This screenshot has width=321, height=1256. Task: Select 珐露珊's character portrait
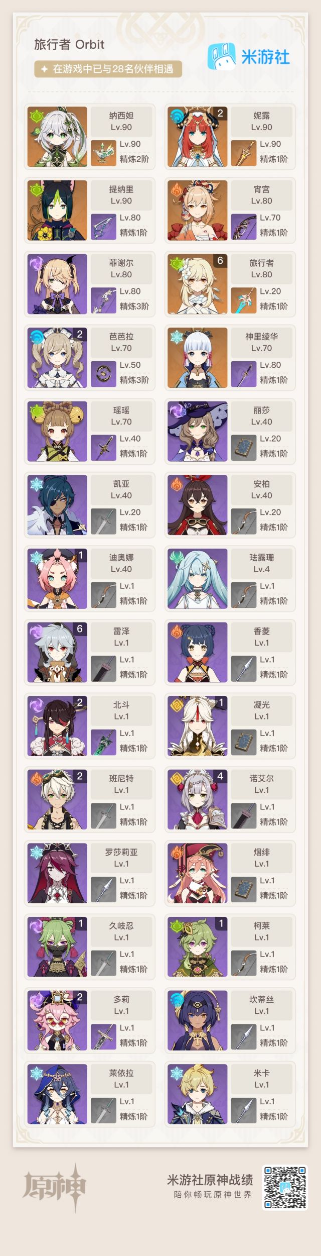click(197, 578)
